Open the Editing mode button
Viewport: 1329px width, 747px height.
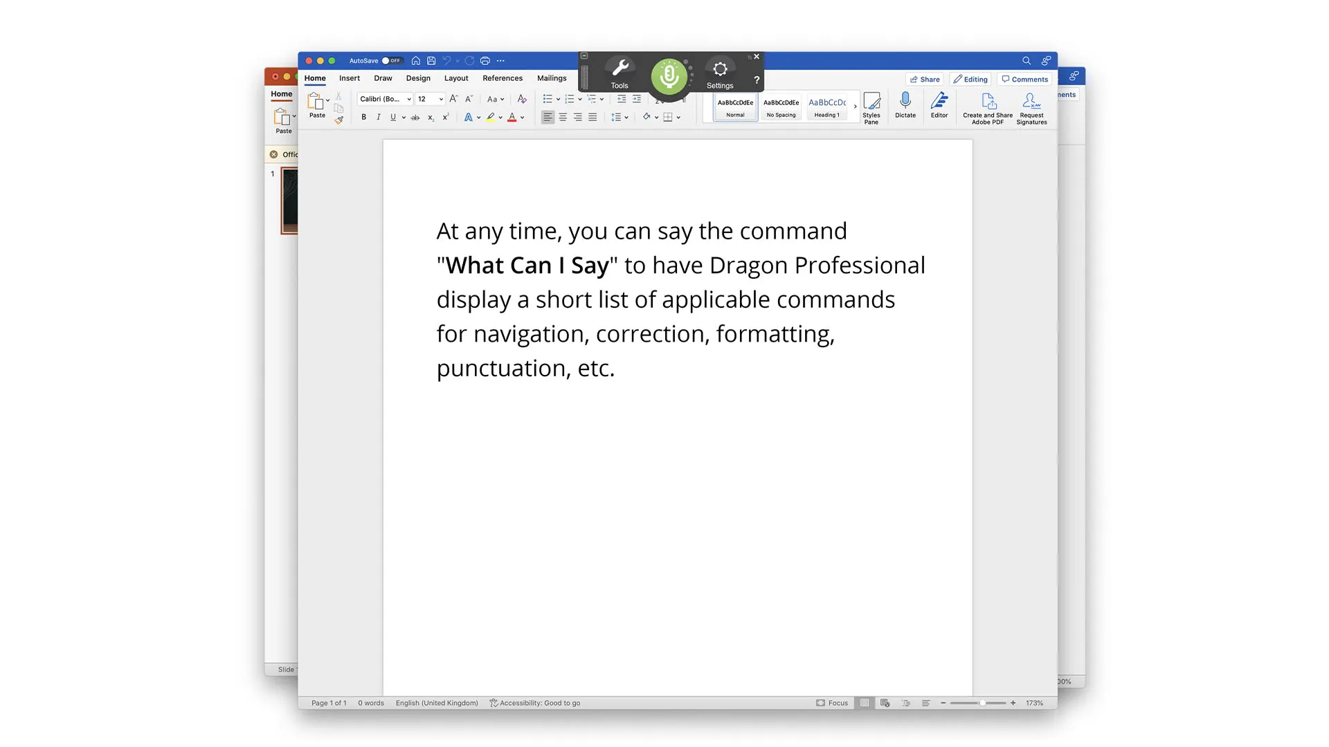[970, 80]
